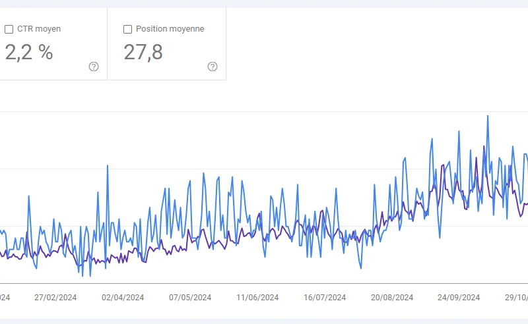The width and height of the screenshot is (528, 324).
Task: Open help icon for CTR moyen
Action: tap(94, 67)
